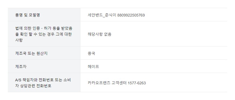Click the 고객센터 text in A/S row
235x100 pixels.
119,83
